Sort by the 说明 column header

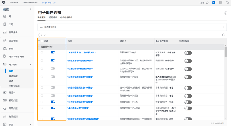(x=123, y=41)
